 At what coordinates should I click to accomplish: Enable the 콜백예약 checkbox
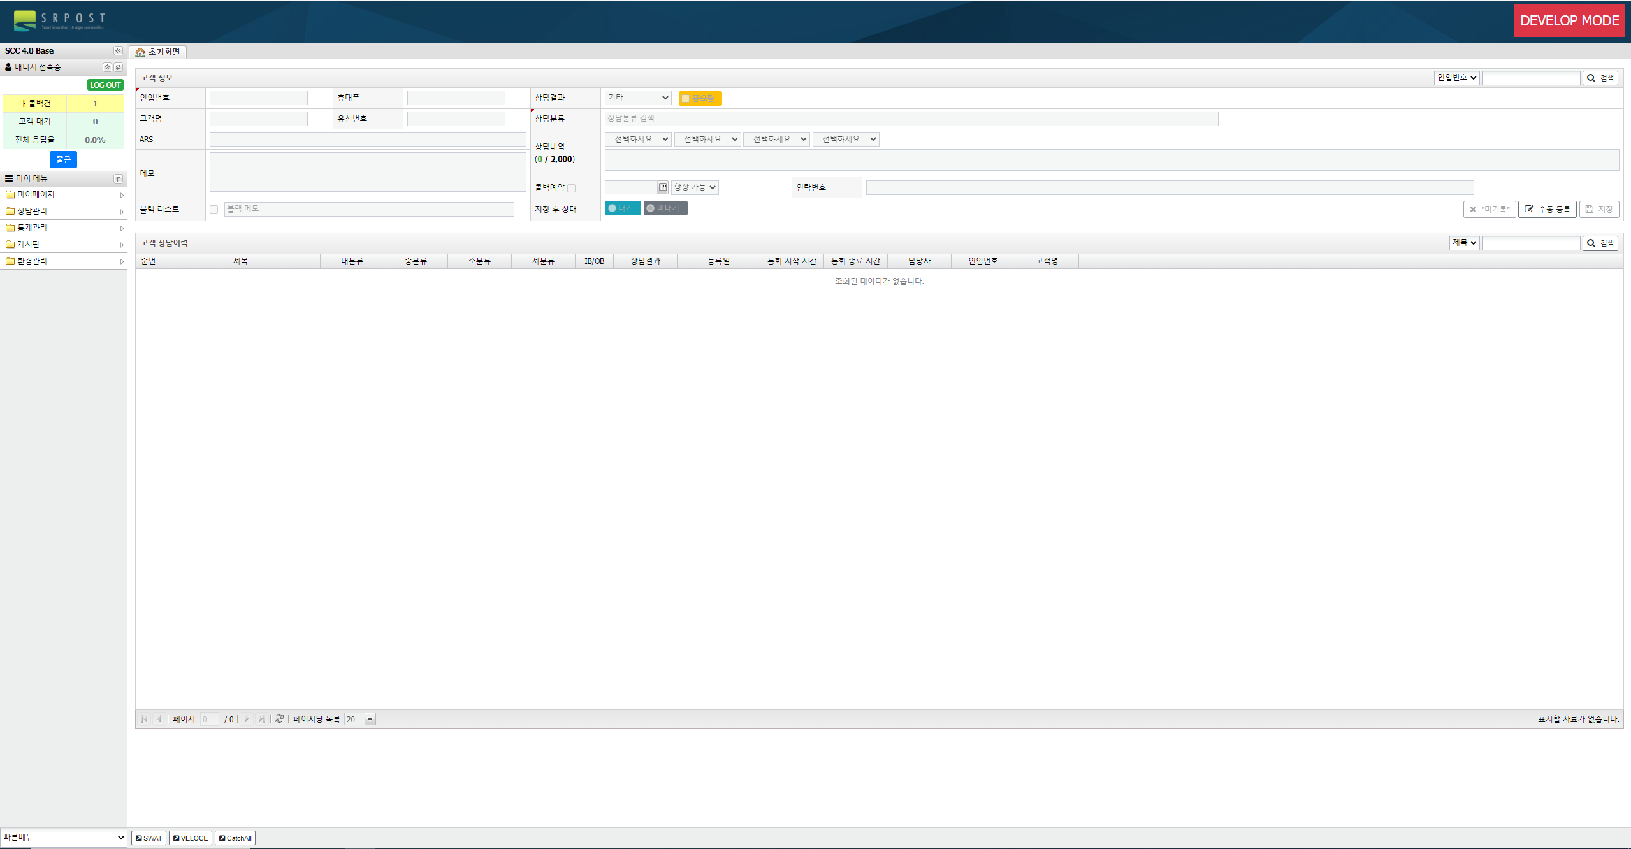click(572, 188)
